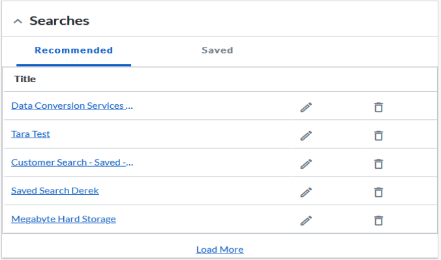
Task: Collapse the Searches panel
Action: click(18, 21)
